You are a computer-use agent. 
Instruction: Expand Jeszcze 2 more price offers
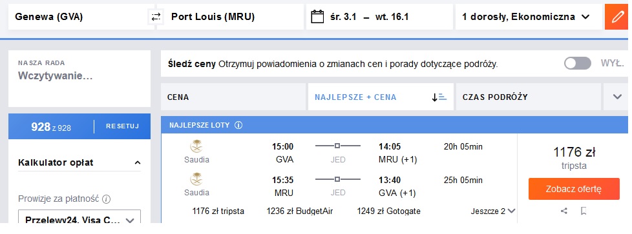pyautogui.click(x=493, y=211)
